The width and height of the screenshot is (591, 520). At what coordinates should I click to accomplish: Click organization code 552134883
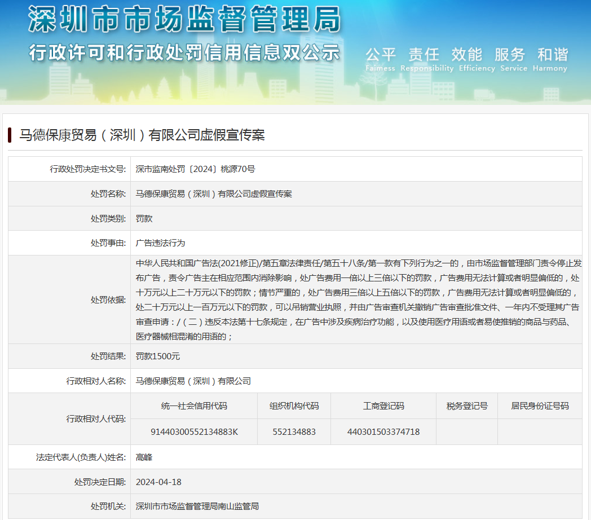click(294, 432)
